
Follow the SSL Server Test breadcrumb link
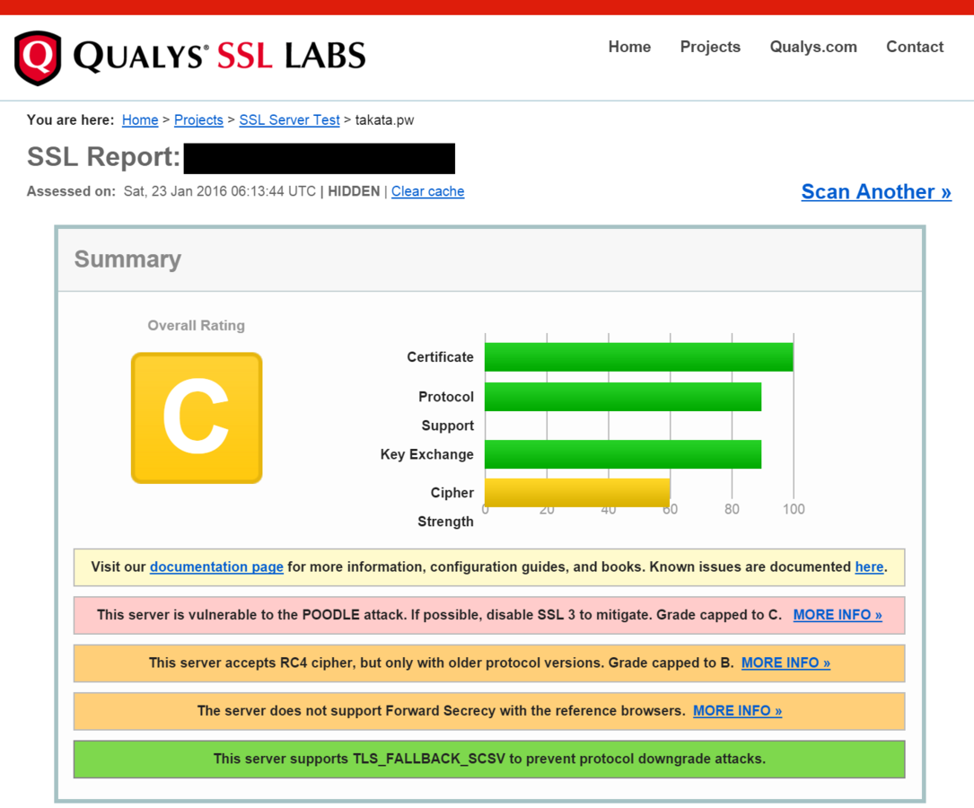point(289,120)
